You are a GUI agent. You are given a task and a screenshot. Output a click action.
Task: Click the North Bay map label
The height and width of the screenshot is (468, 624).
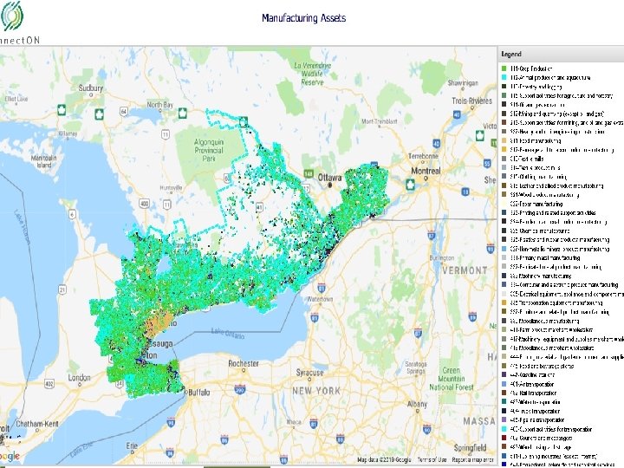tap(160, 105)
